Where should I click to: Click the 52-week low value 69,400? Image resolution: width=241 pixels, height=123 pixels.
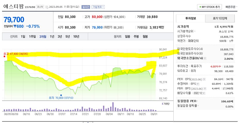point(229,71)
